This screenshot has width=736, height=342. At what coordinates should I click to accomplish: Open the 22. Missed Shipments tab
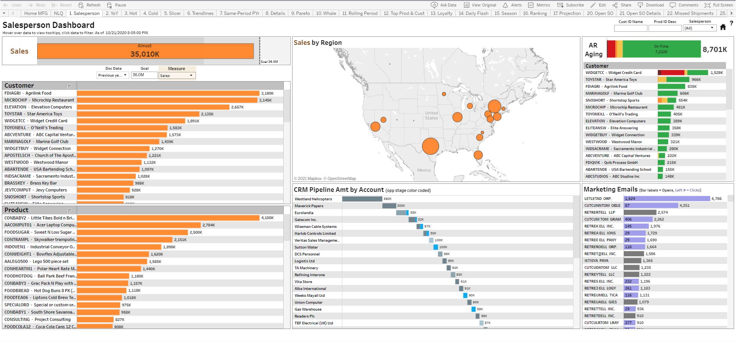coord(691,13)
